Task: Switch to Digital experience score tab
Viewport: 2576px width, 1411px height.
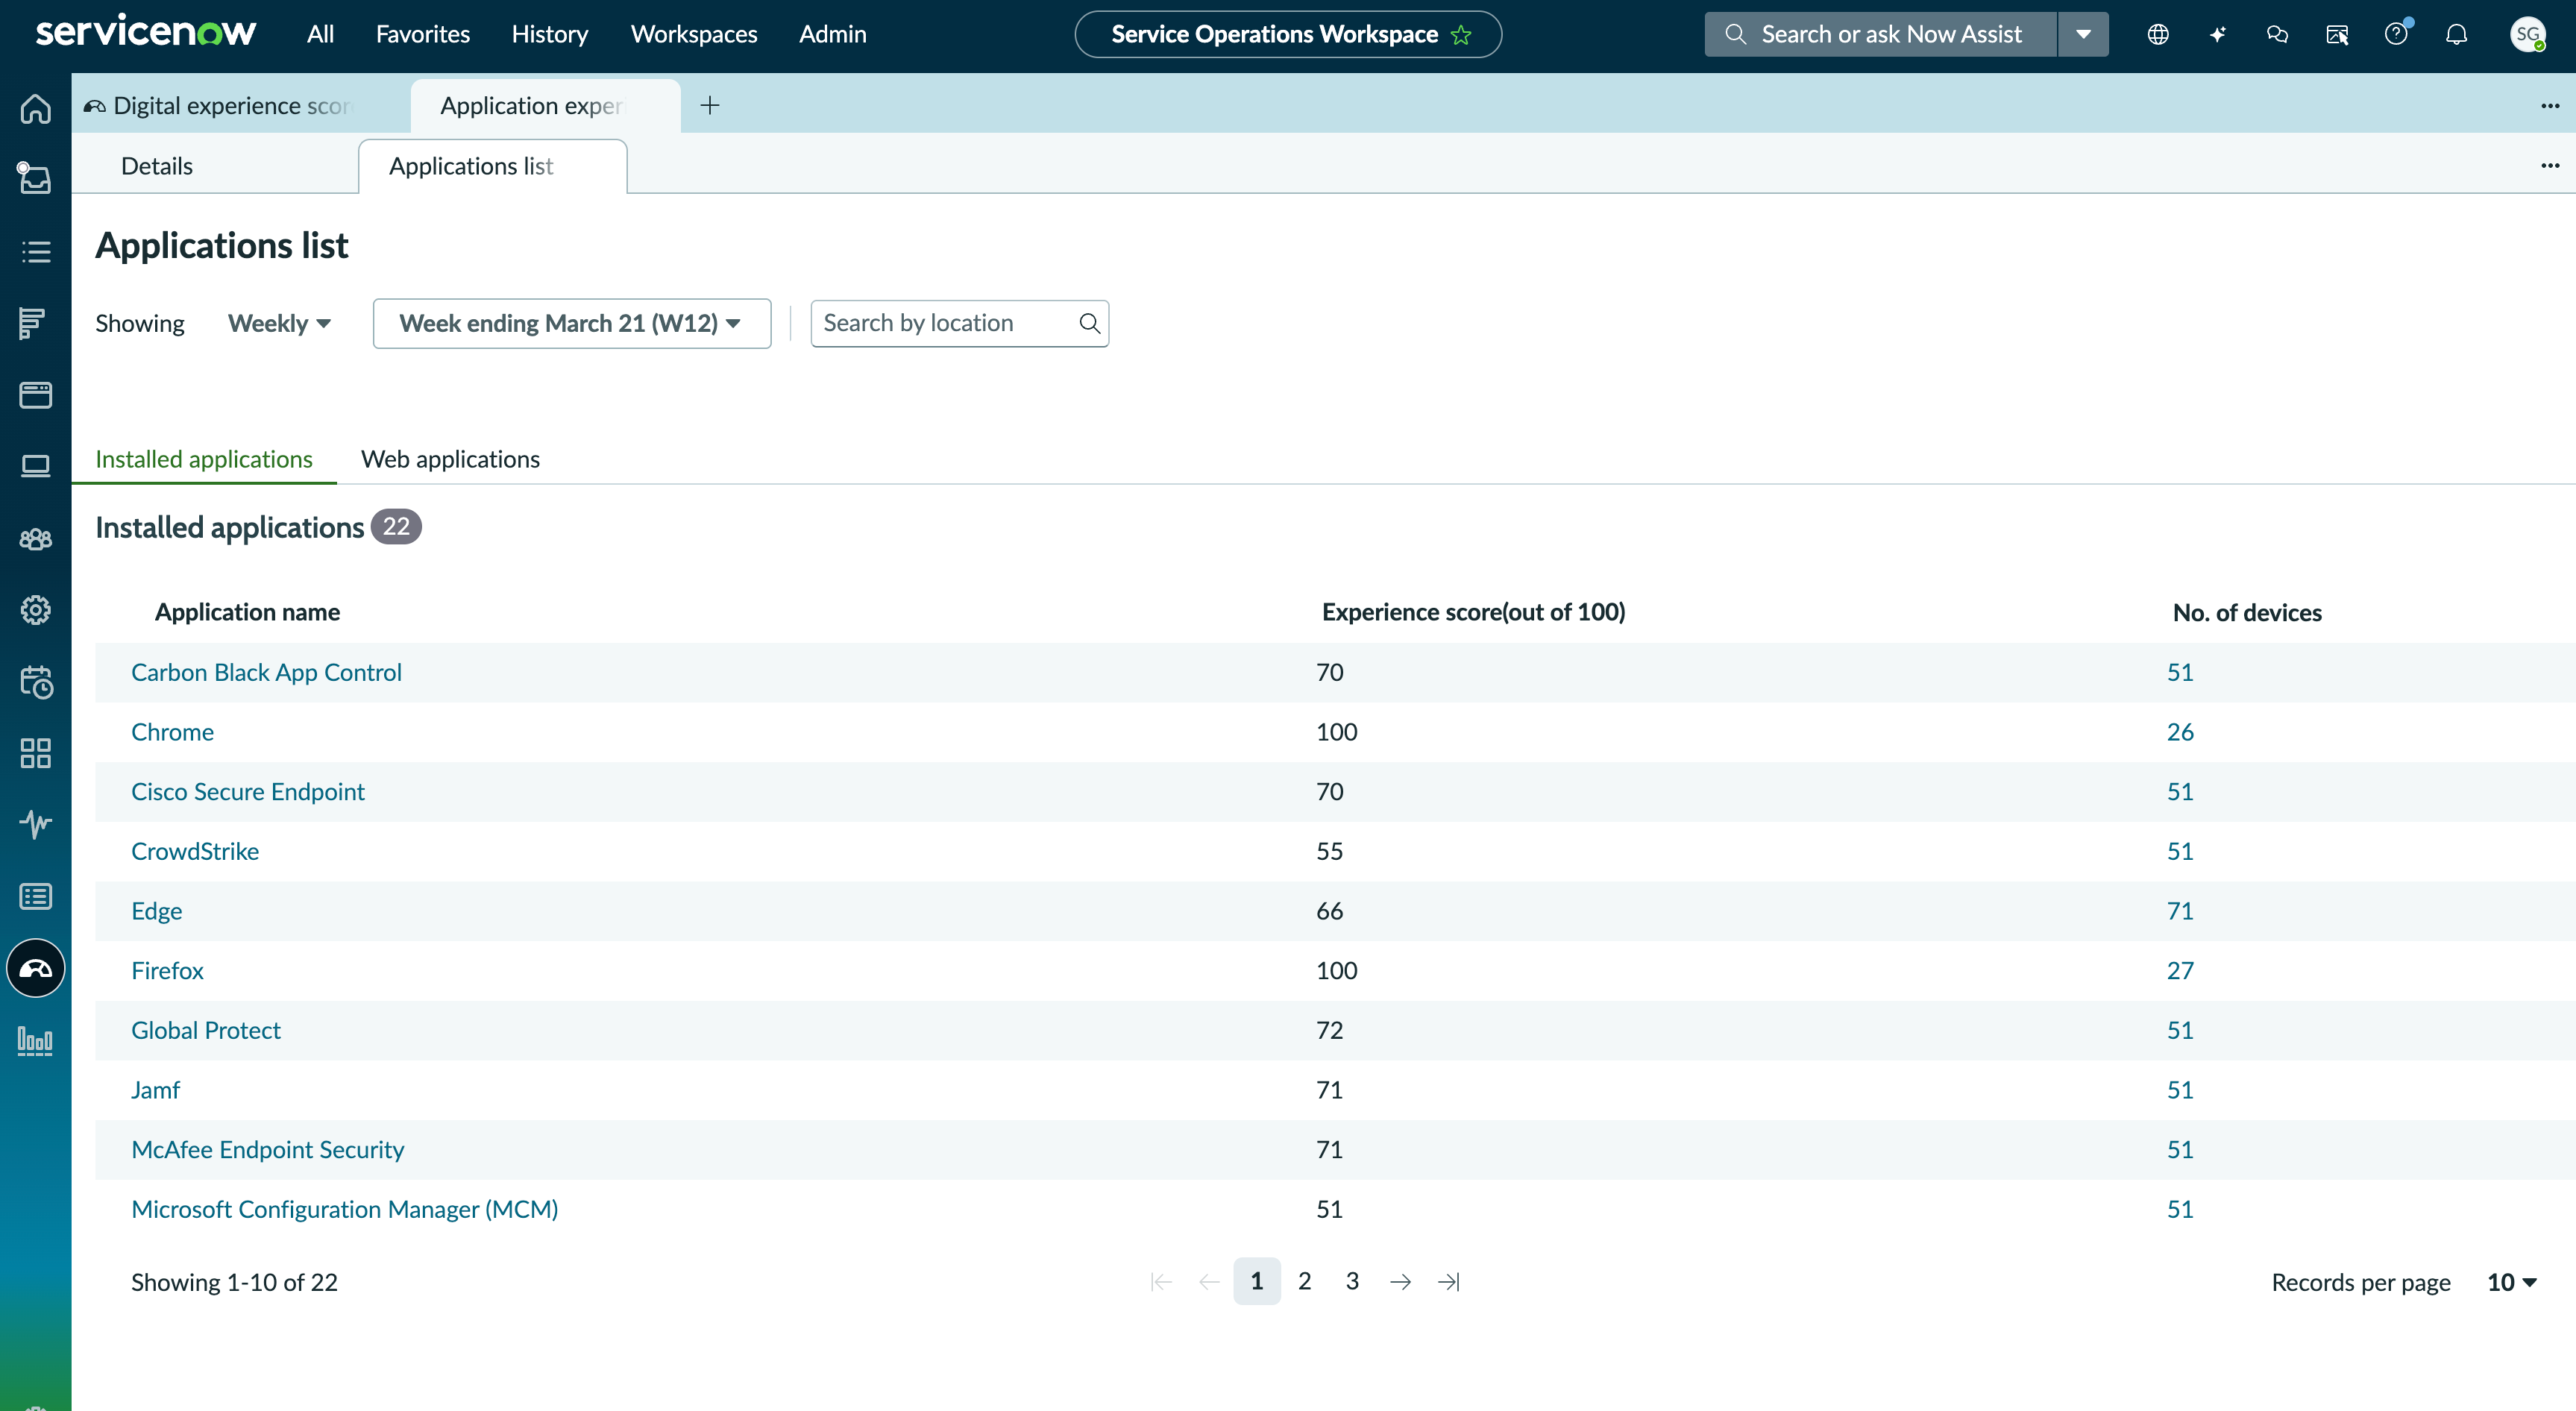Action: pyautogui.click(x=241, y=105)
